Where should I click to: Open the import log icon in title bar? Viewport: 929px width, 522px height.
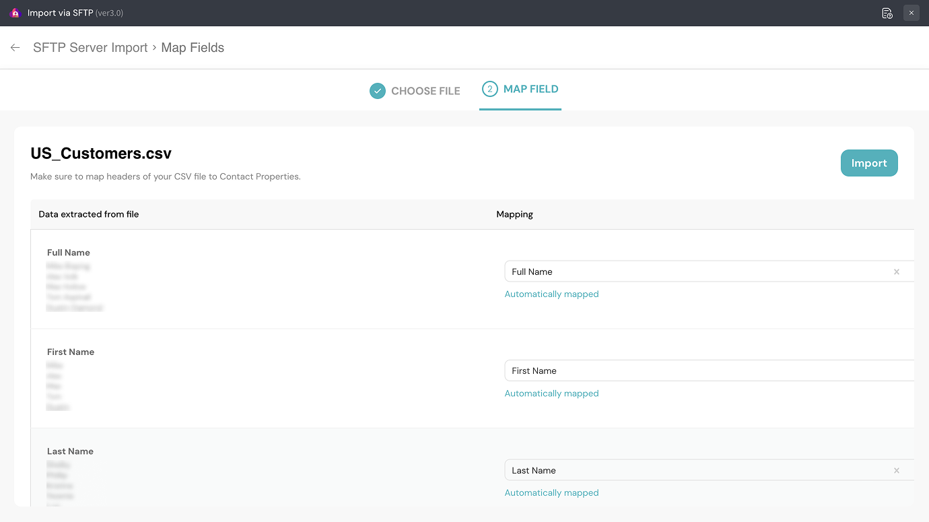point(887,13)
